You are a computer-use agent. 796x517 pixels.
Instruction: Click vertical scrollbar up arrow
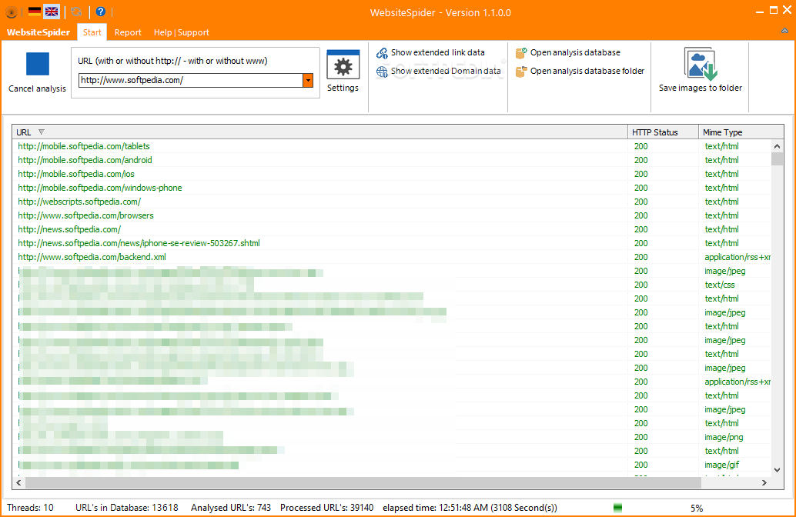tap(777, 146)
